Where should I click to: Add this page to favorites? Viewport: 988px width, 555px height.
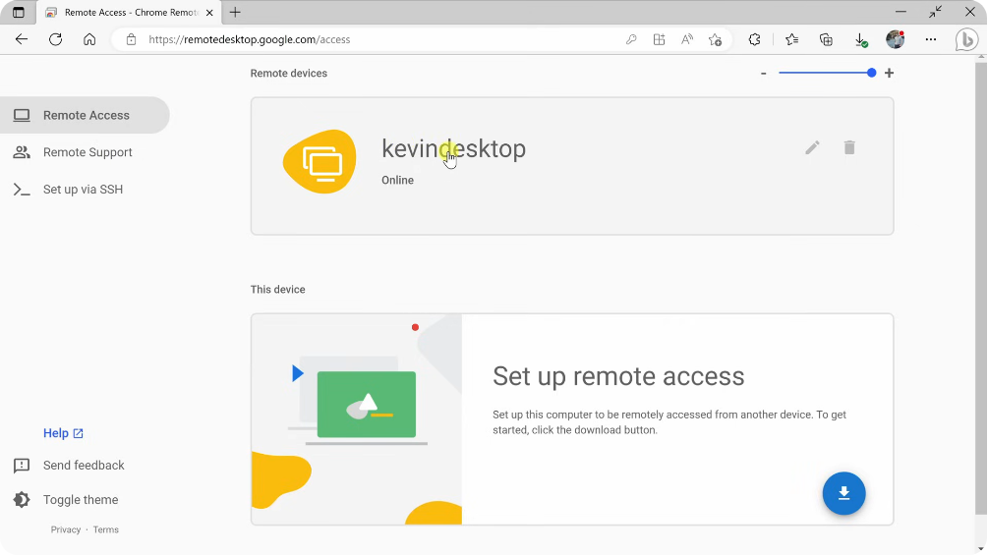(715, 39)
